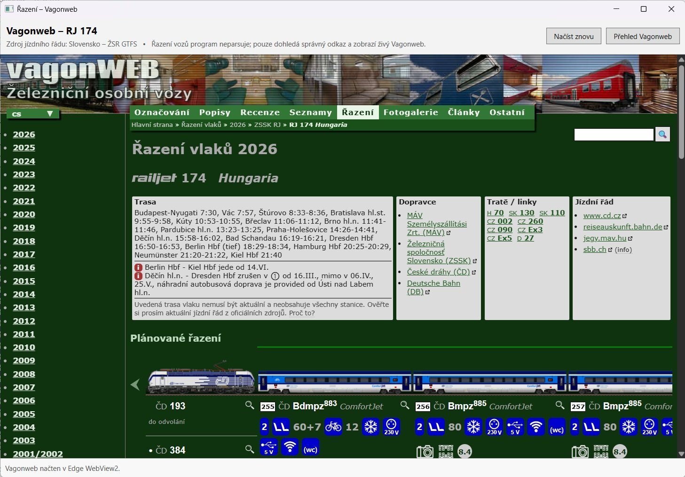
Task: Click the WC icon on car 255
Action: (310, 447)
